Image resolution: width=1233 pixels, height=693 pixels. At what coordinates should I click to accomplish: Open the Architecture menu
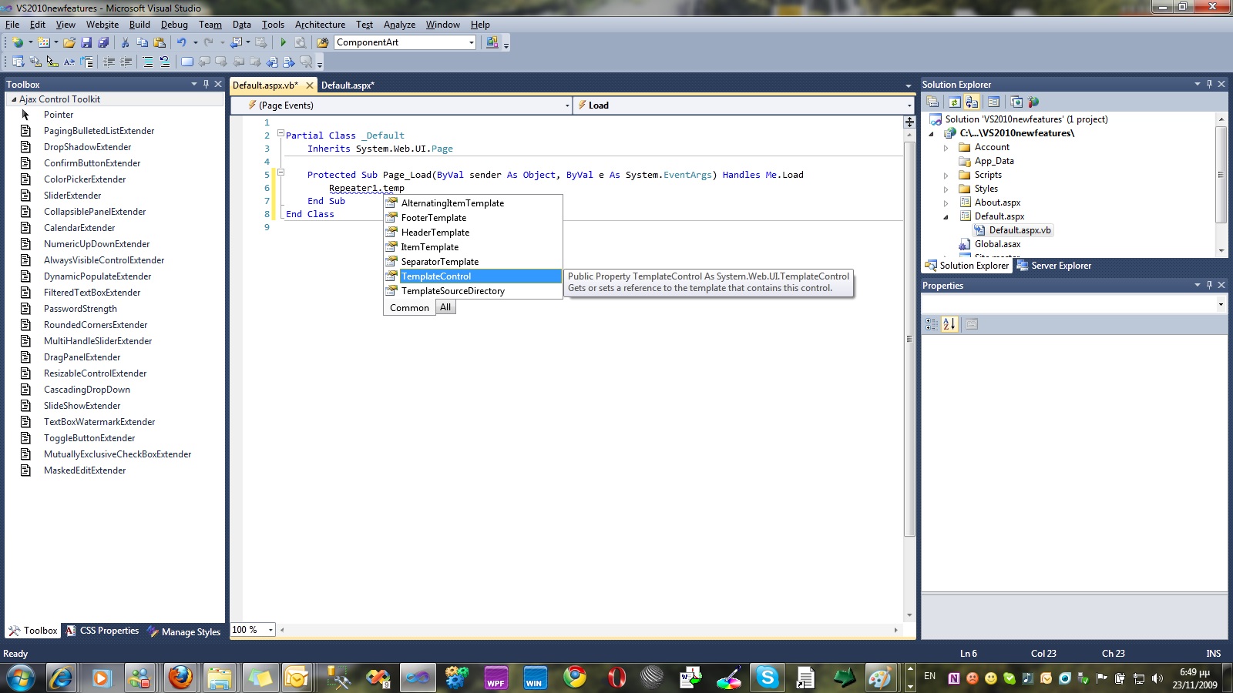click(x=320, y=25)
